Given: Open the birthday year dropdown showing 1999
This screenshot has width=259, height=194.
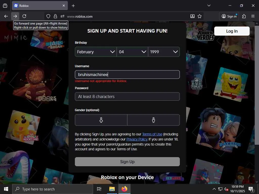Looking at the screenshot, I should click(164, 52).
